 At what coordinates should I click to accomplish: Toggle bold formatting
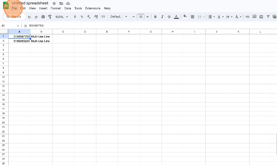click(x=155, y=17)
